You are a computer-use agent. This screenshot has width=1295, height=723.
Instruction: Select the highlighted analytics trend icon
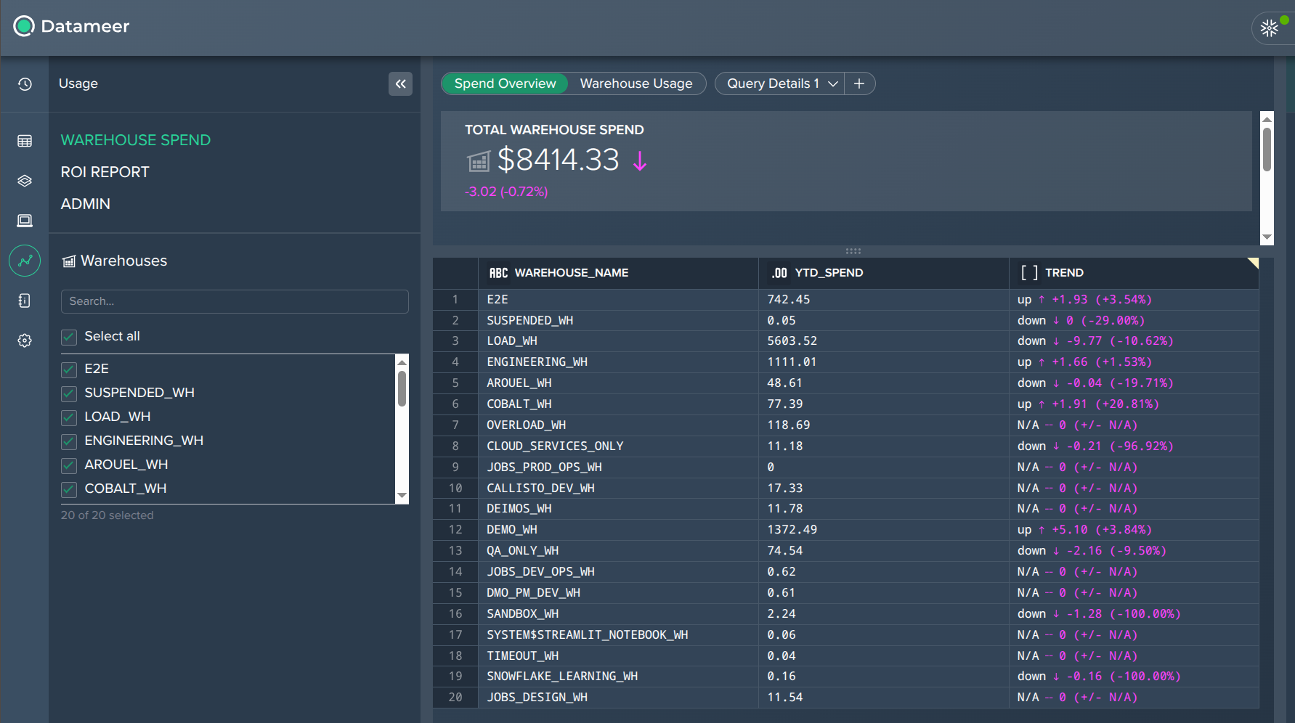coord(25,260)
